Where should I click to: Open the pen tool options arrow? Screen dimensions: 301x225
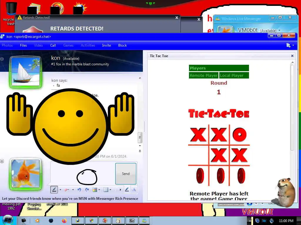pyautogui.click(x=60, y=190)
